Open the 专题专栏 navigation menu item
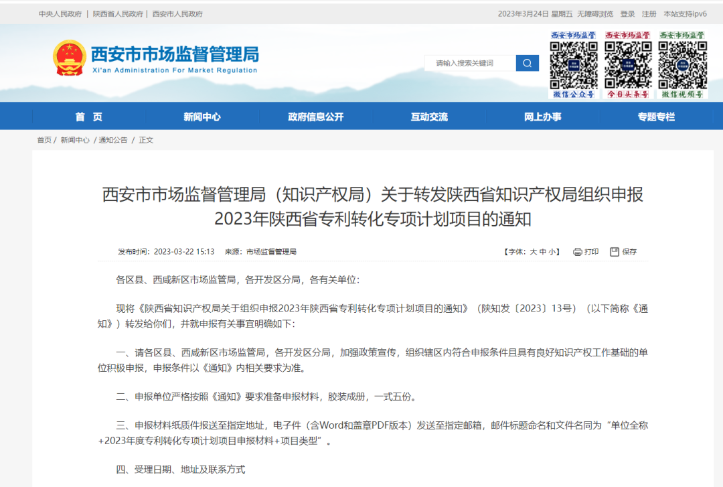This screenshot has height=487, width=723. (656, 117)
